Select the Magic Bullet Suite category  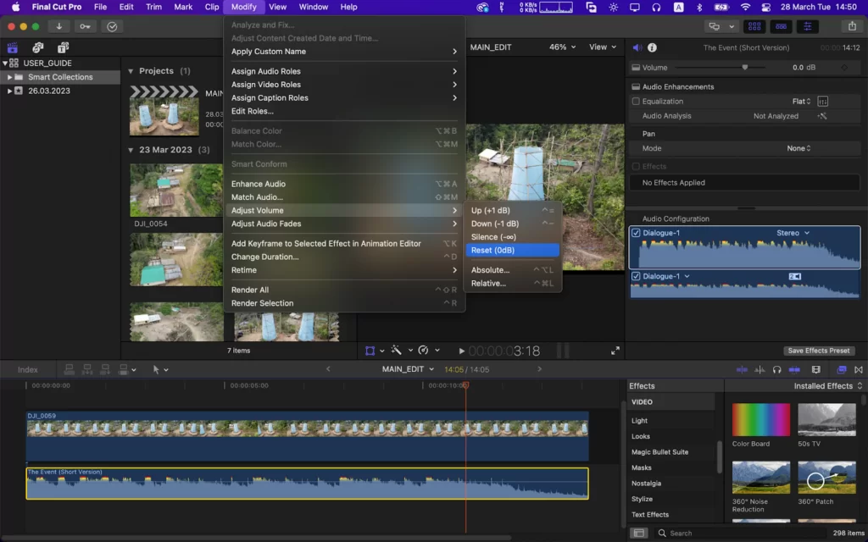pos(659,452)
